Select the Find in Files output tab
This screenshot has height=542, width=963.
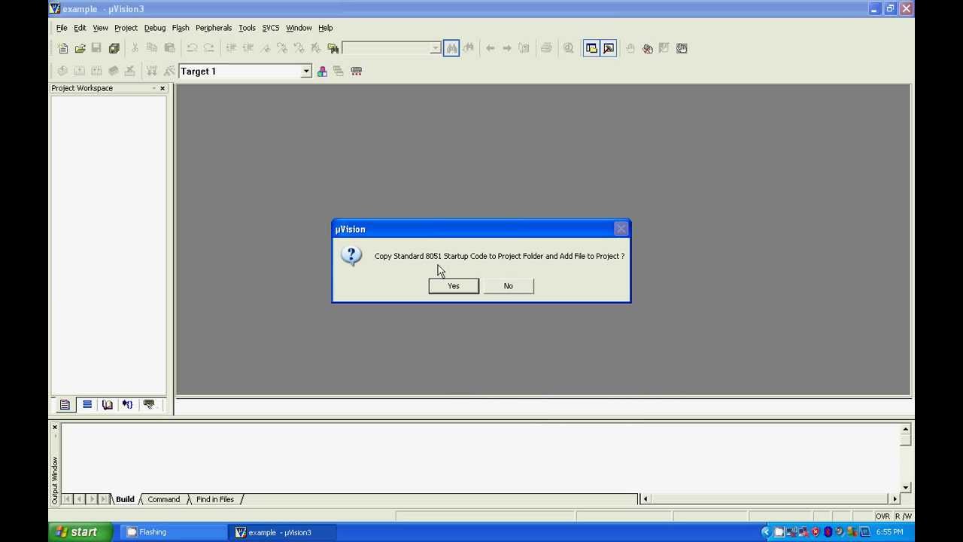coord(215,499)
